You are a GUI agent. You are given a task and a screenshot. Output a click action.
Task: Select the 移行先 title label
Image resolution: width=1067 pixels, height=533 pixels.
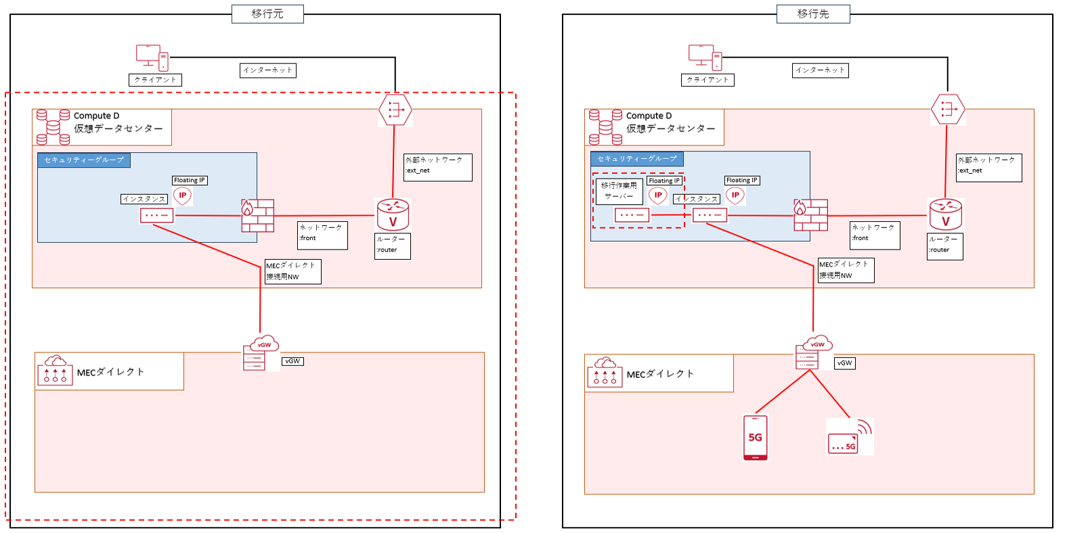pos(813,14)
